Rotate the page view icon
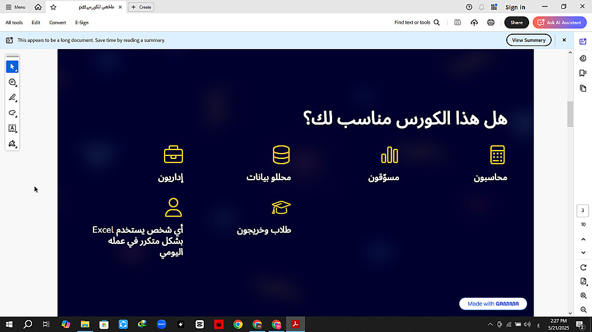The height and width of the screenshot is (332, 592). pos(583,268)
